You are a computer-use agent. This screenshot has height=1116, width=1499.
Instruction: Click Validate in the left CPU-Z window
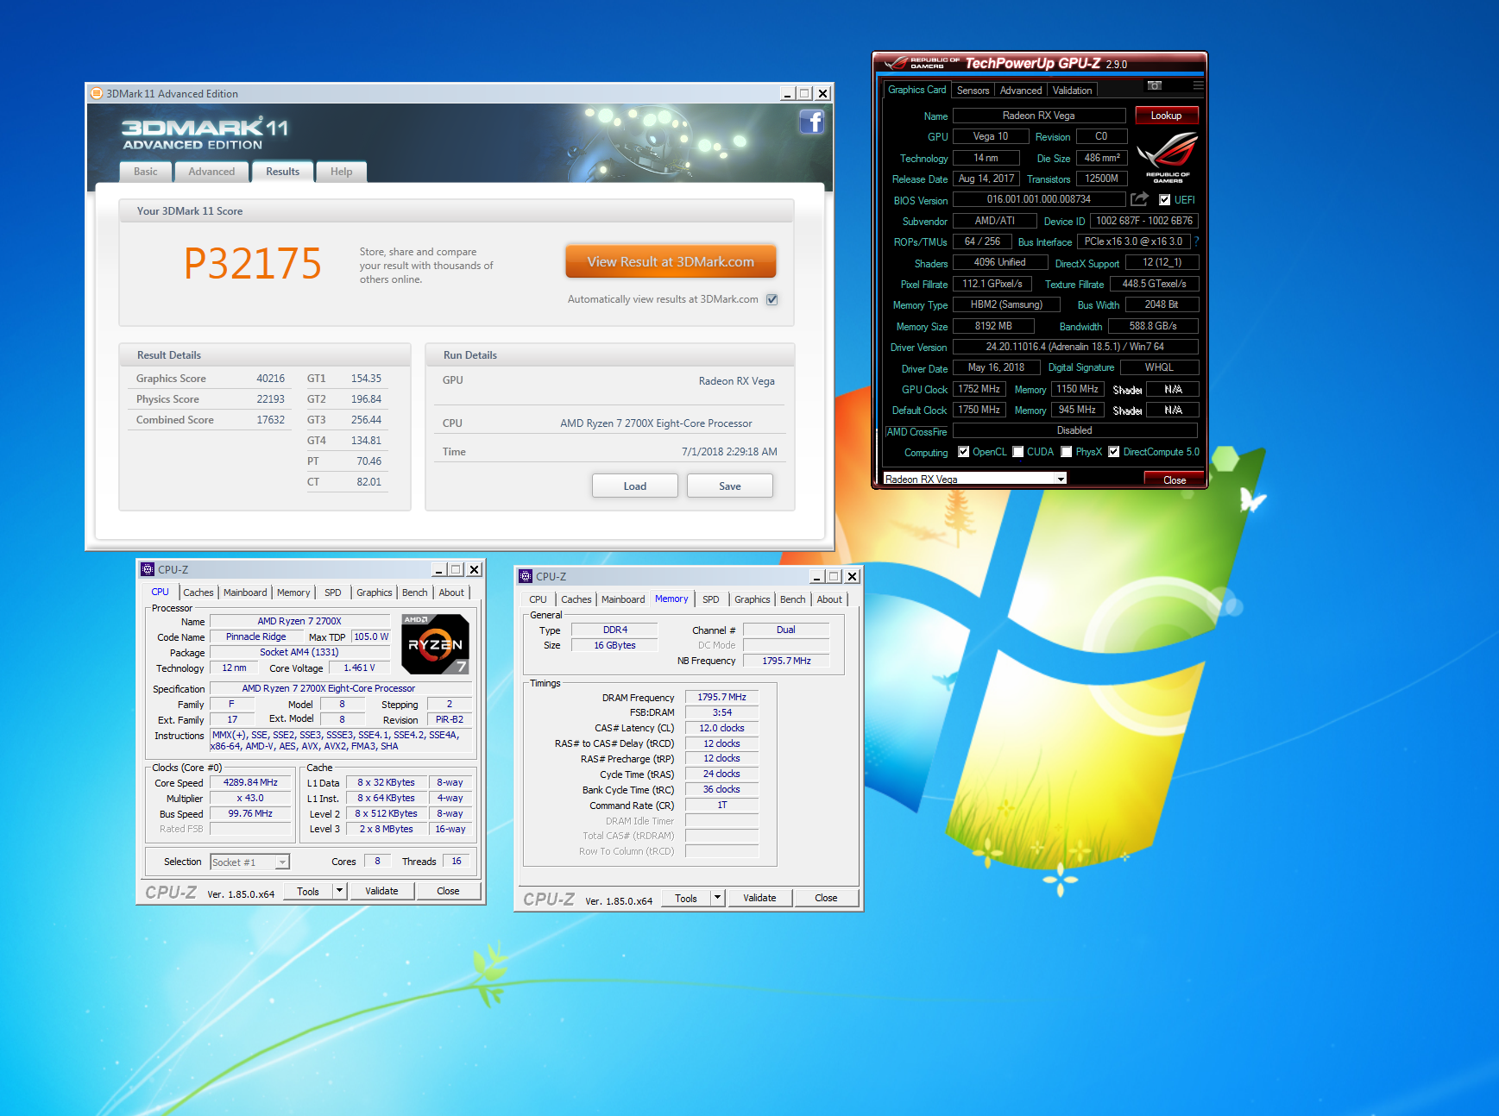pyautogui.click(x=381, y=891)
